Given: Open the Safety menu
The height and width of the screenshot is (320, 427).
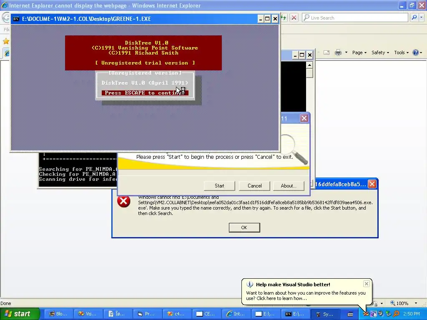Looking at the screenshot, I should tap(380, 52).
